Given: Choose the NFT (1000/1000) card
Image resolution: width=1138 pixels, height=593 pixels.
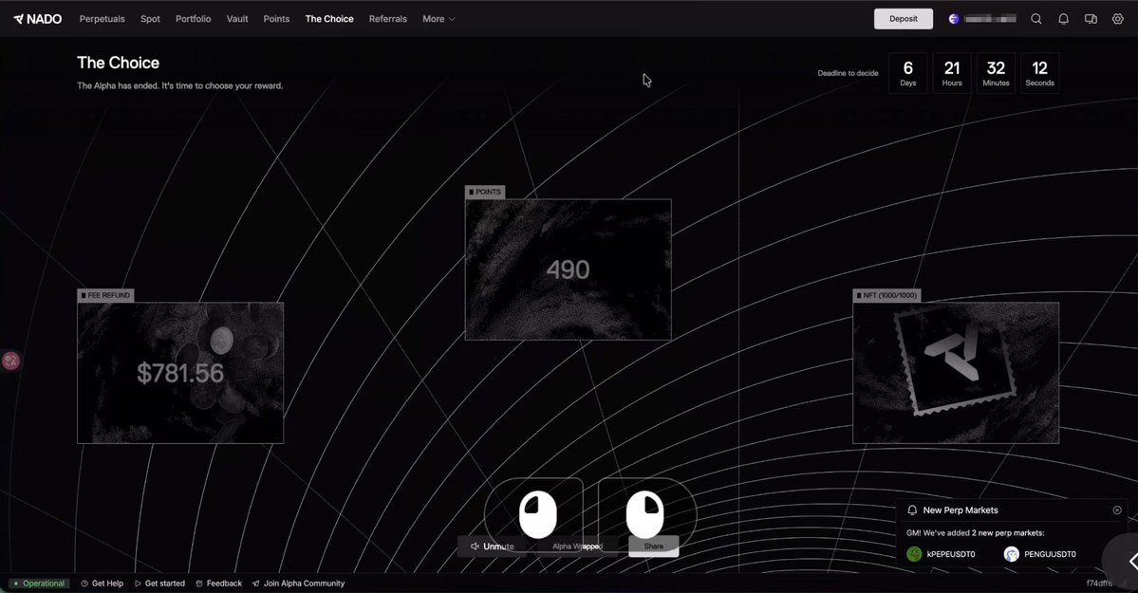Looking at the screenshot, I should coord(956,373).
